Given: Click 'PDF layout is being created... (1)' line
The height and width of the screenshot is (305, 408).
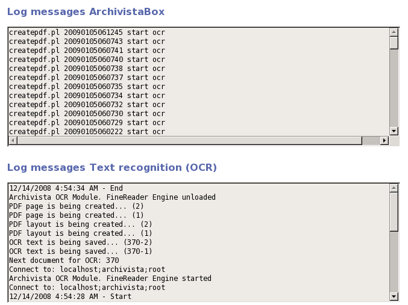Looking at the screenshot, I should (80, 233).
